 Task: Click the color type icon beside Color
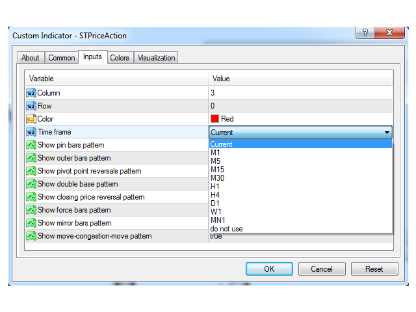[31, 119]
